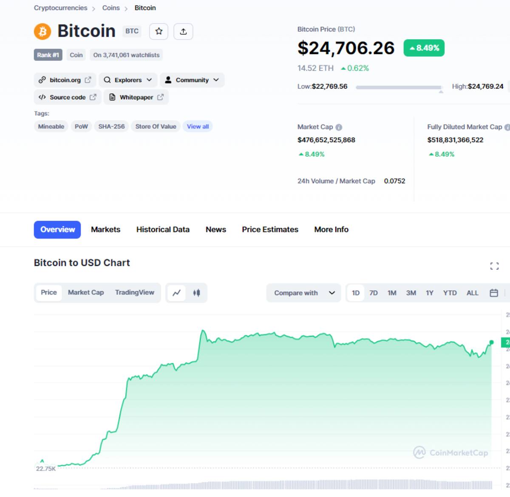
Task: Click the low-high price range bar
Action: click(x=399, y=87)
